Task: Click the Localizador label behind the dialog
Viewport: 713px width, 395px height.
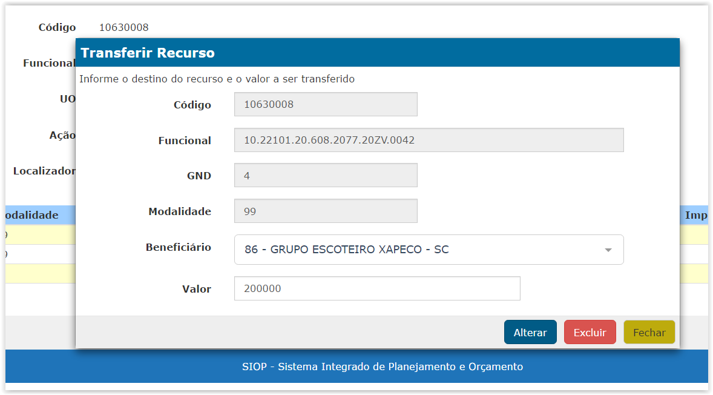Action: (x=44, y=171)
